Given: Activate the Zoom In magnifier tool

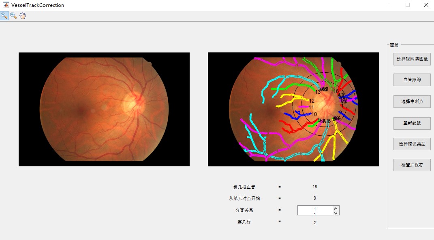Looking at the screenshot, I should 4,16.
